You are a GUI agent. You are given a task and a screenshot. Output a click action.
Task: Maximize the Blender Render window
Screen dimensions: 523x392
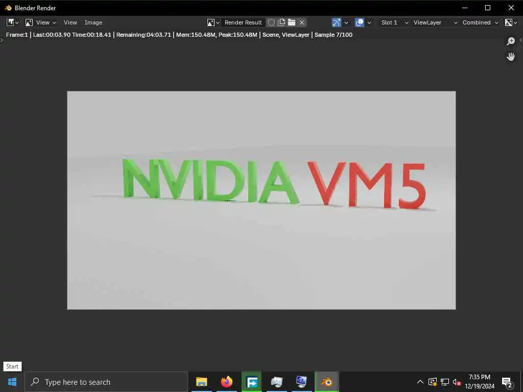click(x=488, y=8)
